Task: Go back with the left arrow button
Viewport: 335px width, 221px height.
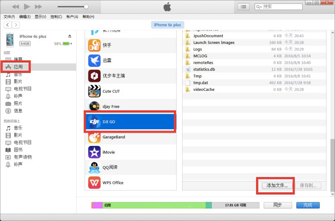Action: coord(7,25)
